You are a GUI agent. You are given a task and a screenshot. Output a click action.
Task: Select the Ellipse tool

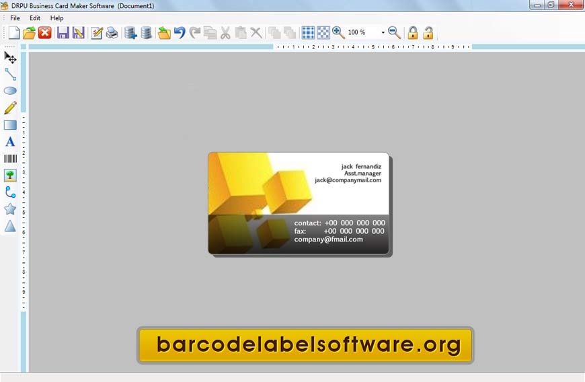pos(10,91)
